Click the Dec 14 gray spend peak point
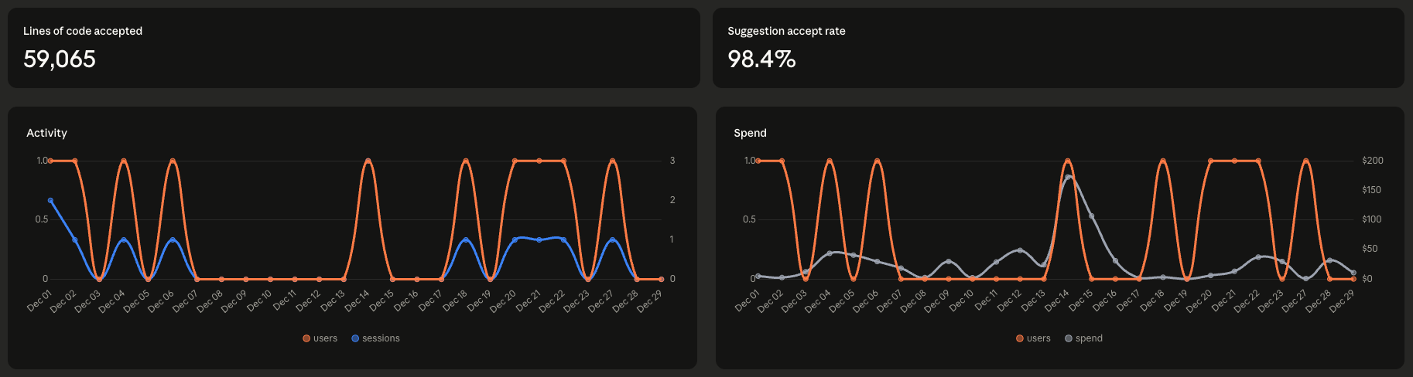1413x377 pixels. pyautogui.click(x=1068, y=177)
